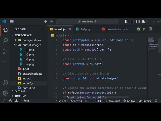161x121 pixels.
Task: Click the notifications bell in status bar
Action: 156,101
